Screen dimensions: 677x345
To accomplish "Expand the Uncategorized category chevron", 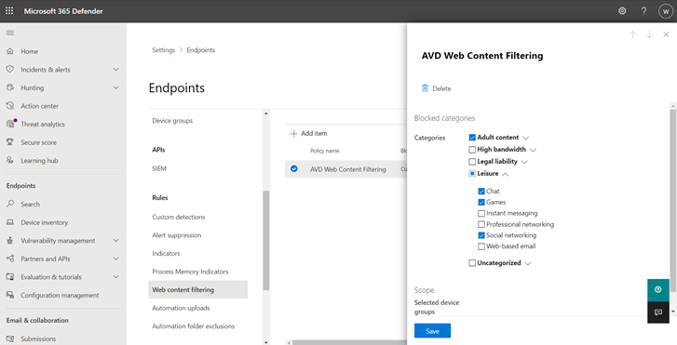I will [528, 263].
